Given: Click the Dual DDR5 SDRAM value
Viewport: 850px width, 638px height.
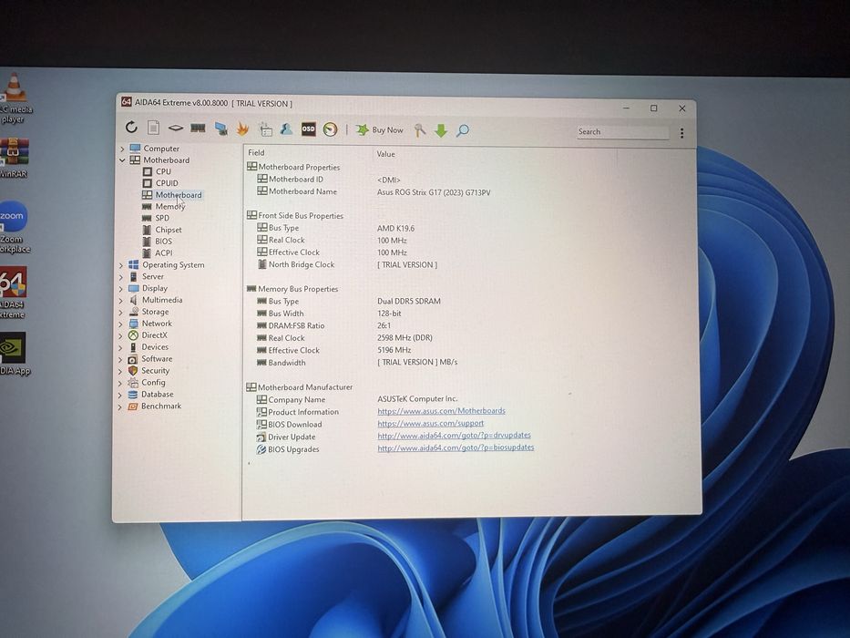Looking at the screenshot, I should [x=409, y=301].
